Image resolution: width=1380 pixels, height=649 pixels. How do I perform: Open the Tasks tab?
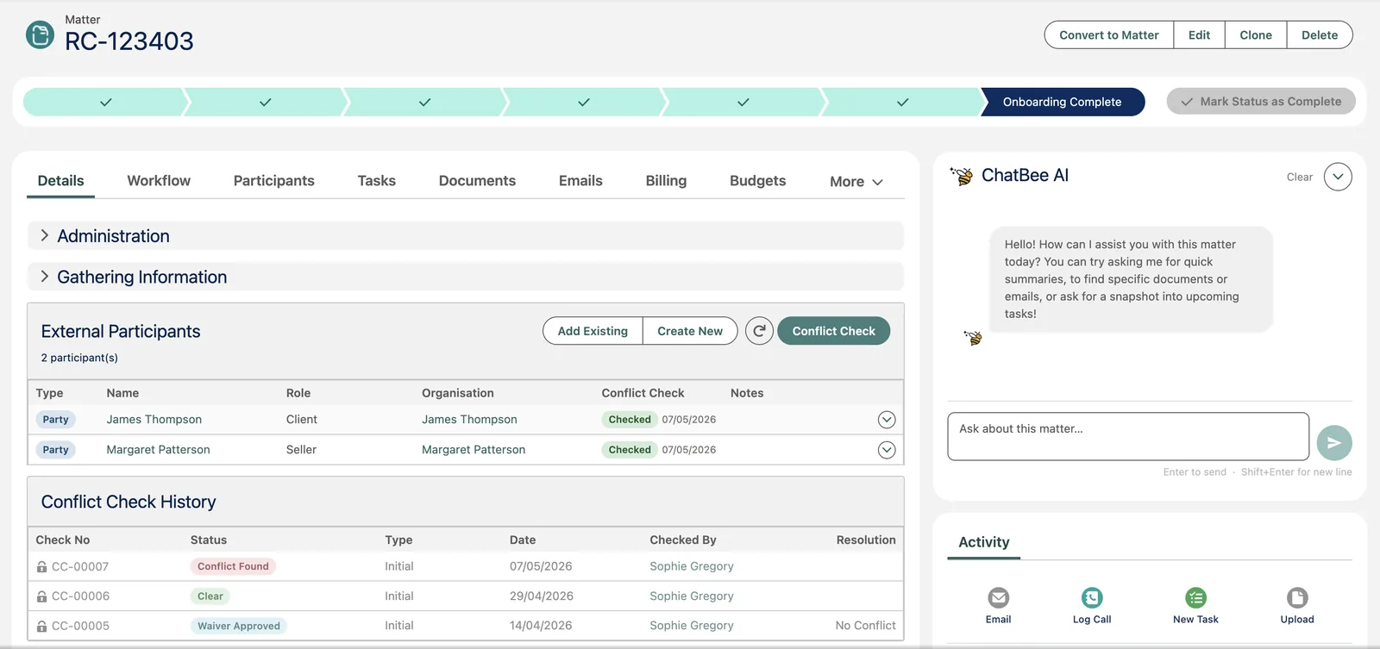point(377,181)
